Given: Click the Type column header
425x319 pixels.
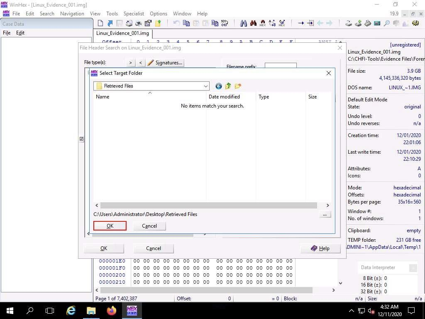Looking at the screenshot, I should coord(281,96).
